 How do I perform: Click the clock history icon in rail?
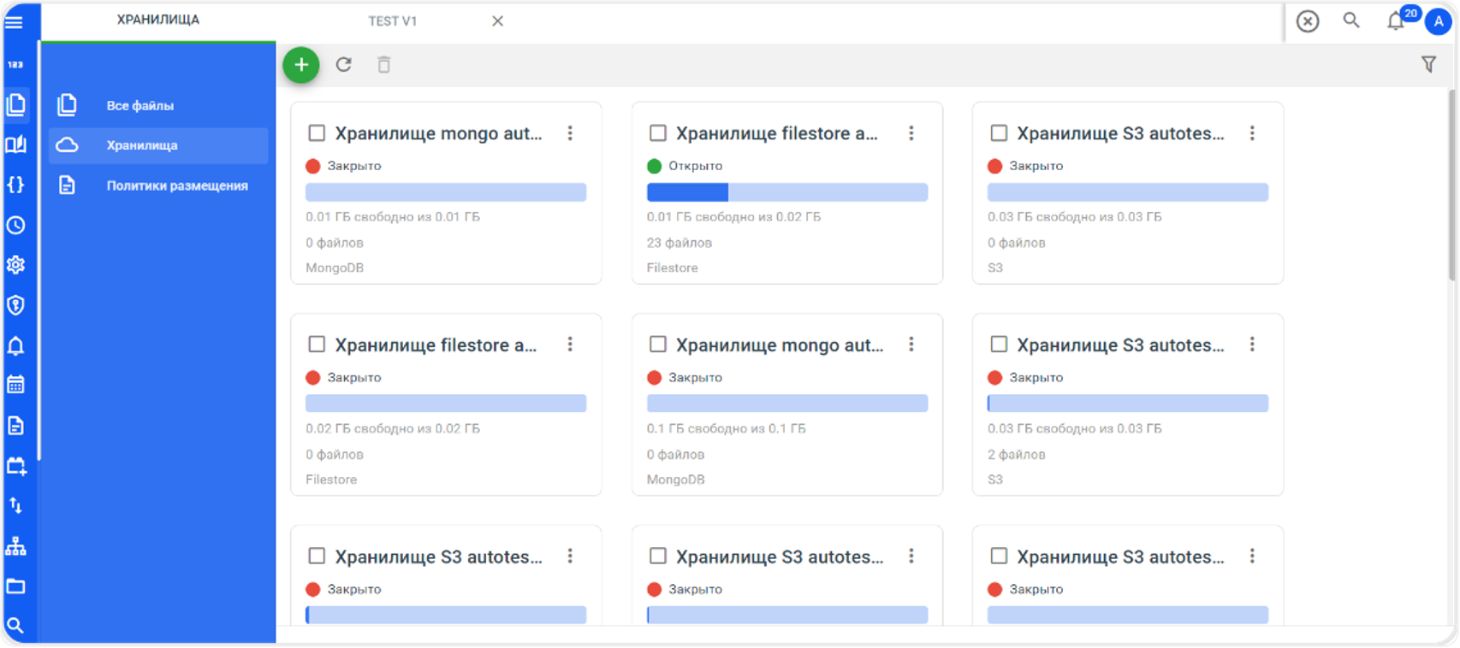(15, 225)
